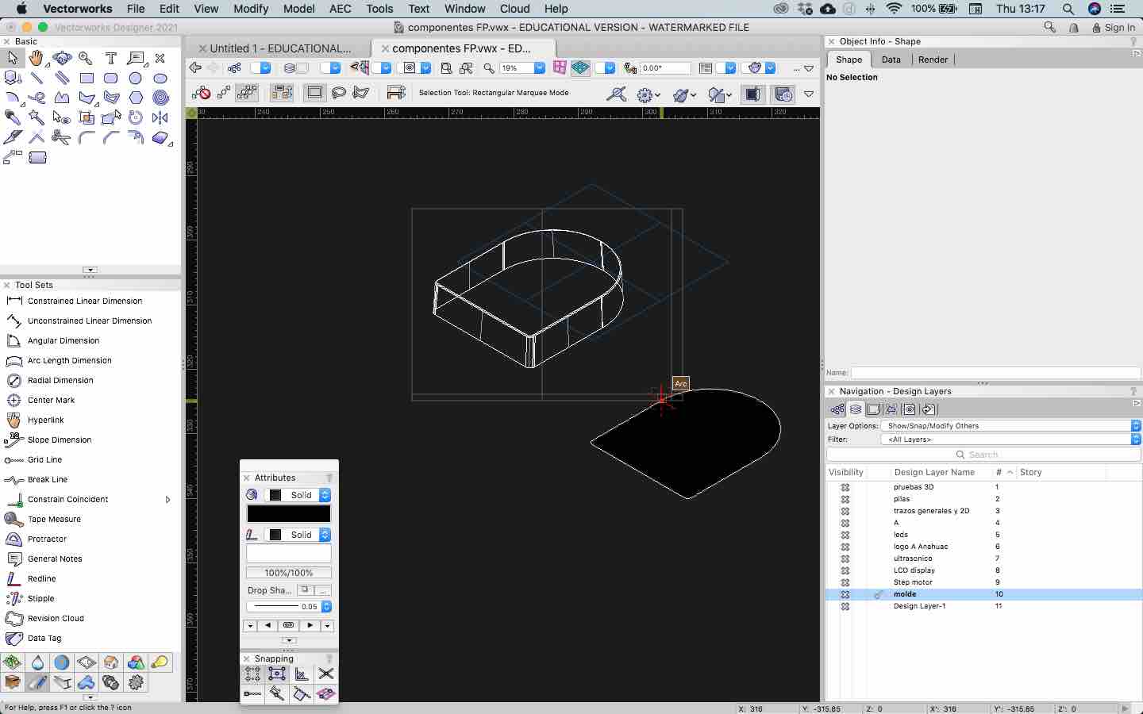Choose the Angular Dimension tool
Screen dimensions: 1143x714
(63, 341)
